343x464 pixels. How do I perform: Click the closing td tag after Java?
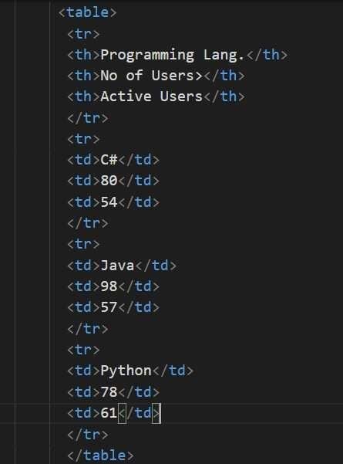pos(156,265)
